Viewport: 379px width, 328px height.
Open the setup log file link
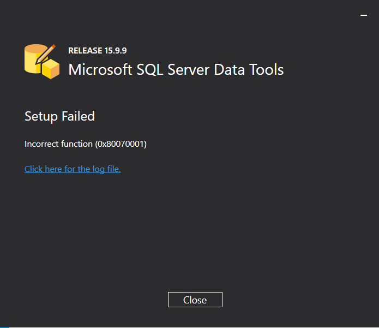[73, 169]
